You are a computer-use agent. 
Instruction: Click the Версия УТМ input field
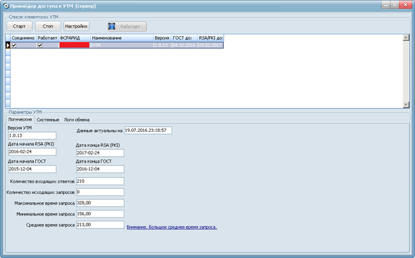[32, 135]
